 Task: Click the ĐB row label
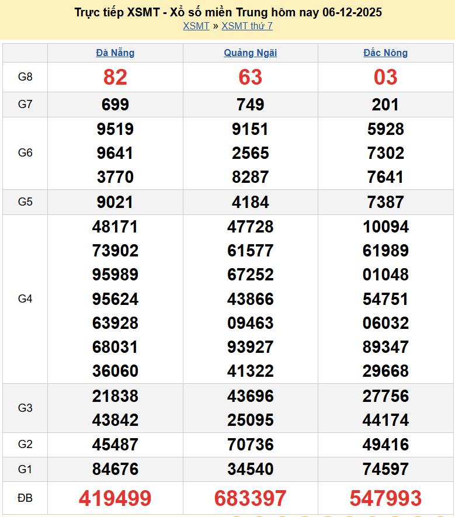click(x=25, y=498)
